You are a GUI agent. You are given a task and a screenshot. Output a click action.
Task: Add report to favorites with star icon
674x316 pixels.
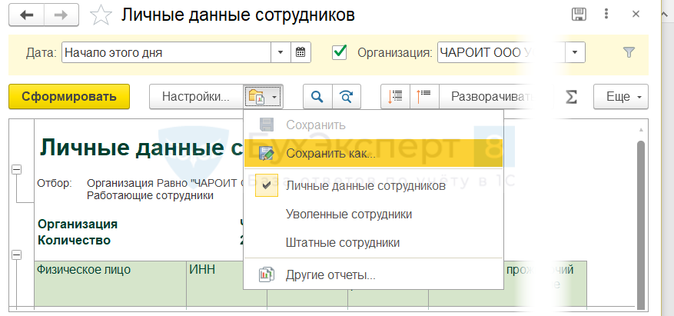[101, 15]
